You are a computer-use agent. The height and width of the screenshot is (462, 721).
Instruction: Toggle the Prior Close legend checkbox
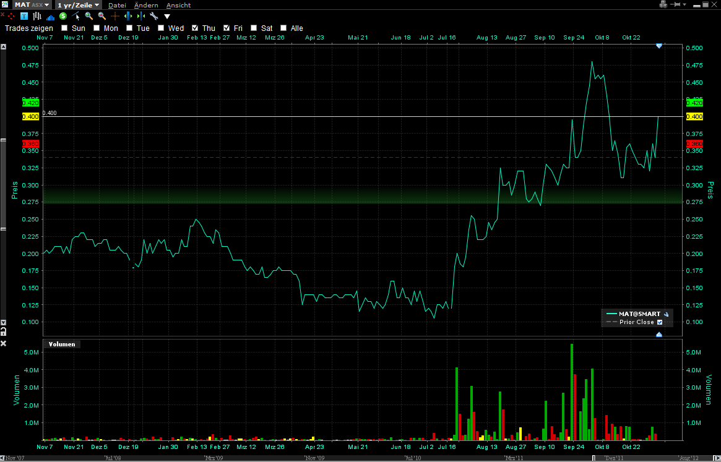[x=660, y=322]
